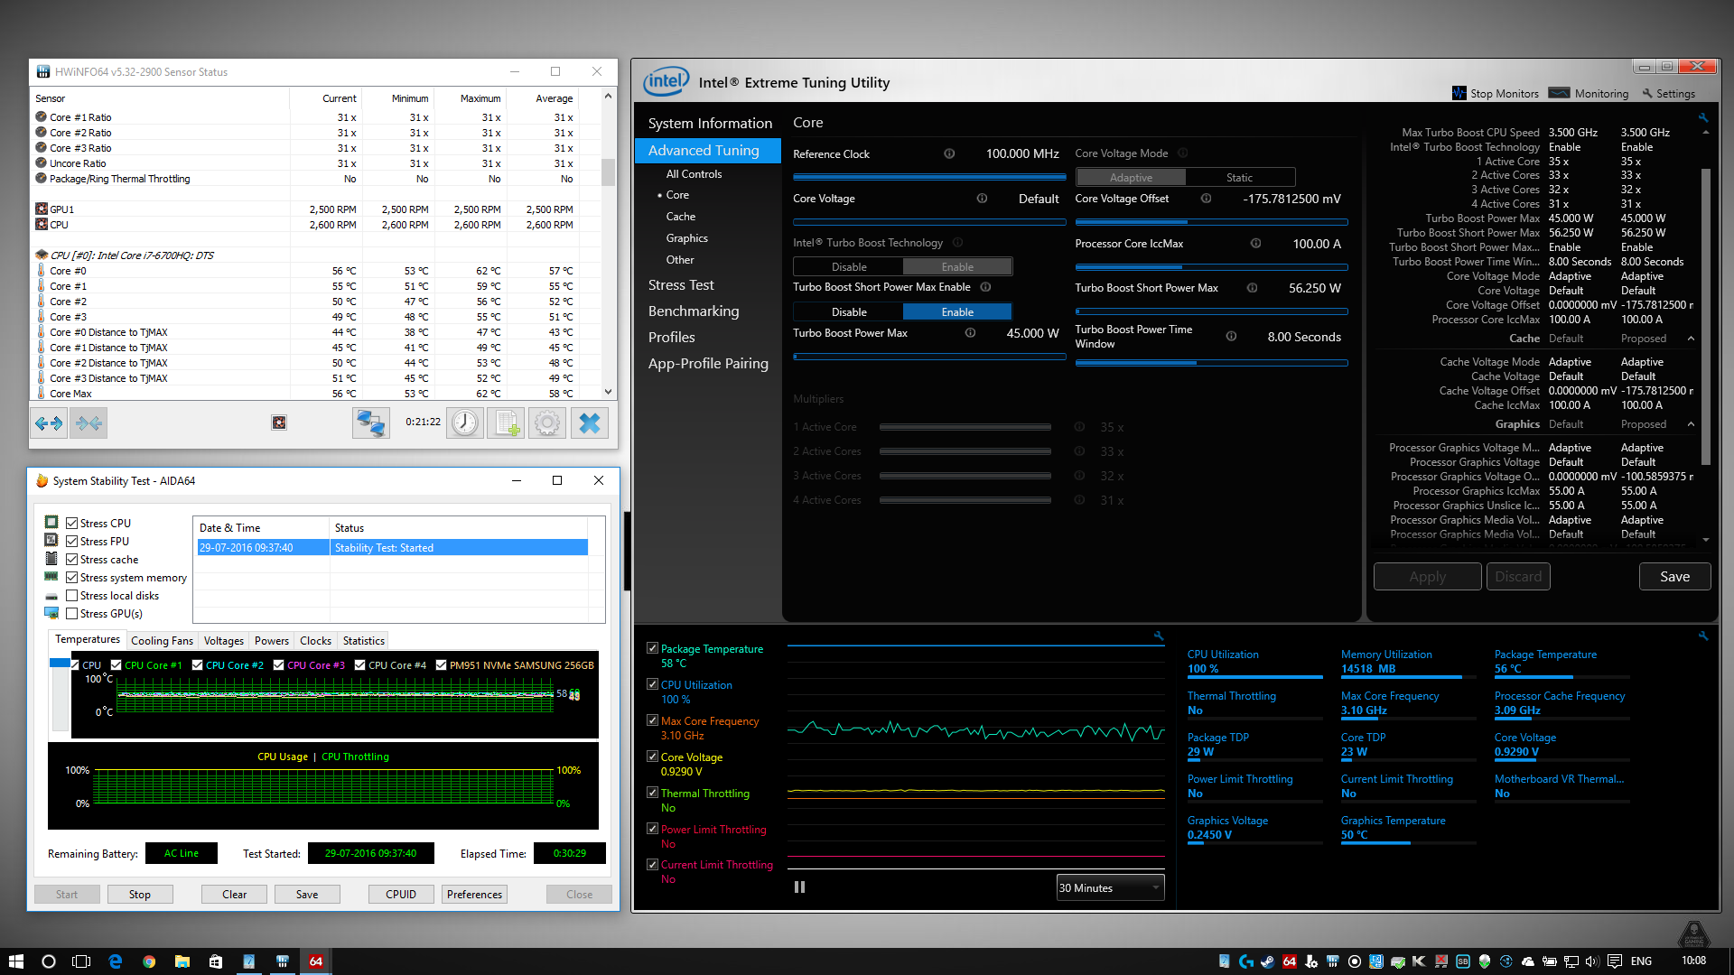Click AIDA64 icon in taskbar

316,961
